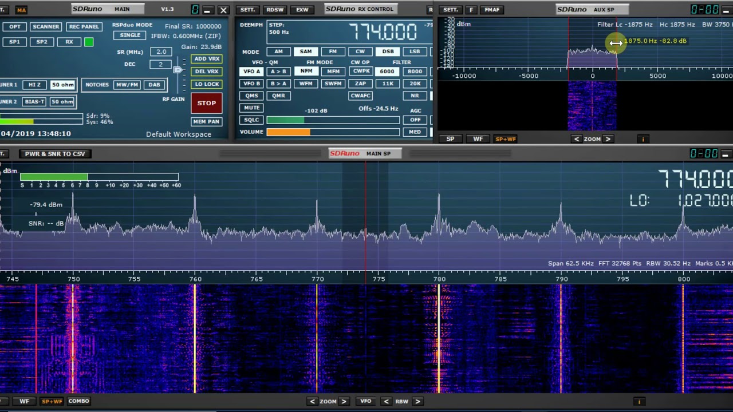Select SP view in Aux SP
The image size is (733, 412).
[x=450, y=139]
